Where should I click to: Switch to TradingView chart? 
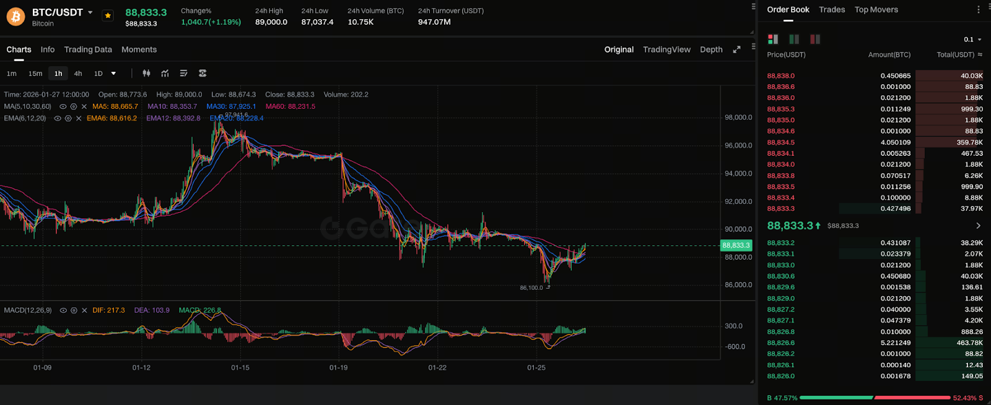click(666, 49)
